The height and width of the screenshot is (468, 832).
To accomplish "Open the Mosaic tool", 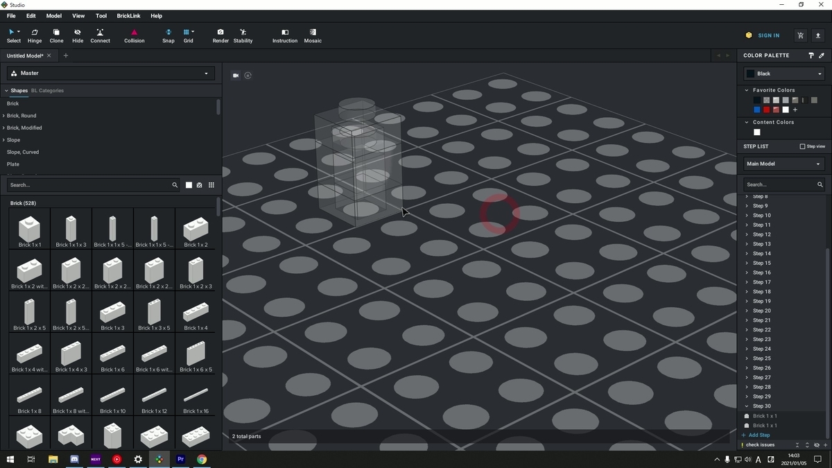I will click(x=313, y=36).
